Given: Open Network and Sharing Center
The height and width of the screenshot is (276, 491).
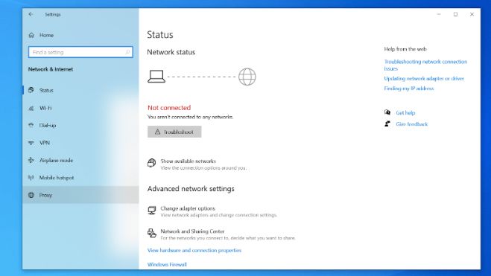Looking at the screenshot, I should [221, 234].
